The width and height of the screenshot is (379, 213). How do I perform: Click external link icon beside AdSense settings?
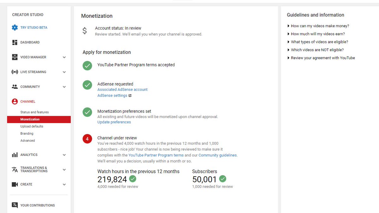coord(130,96)
